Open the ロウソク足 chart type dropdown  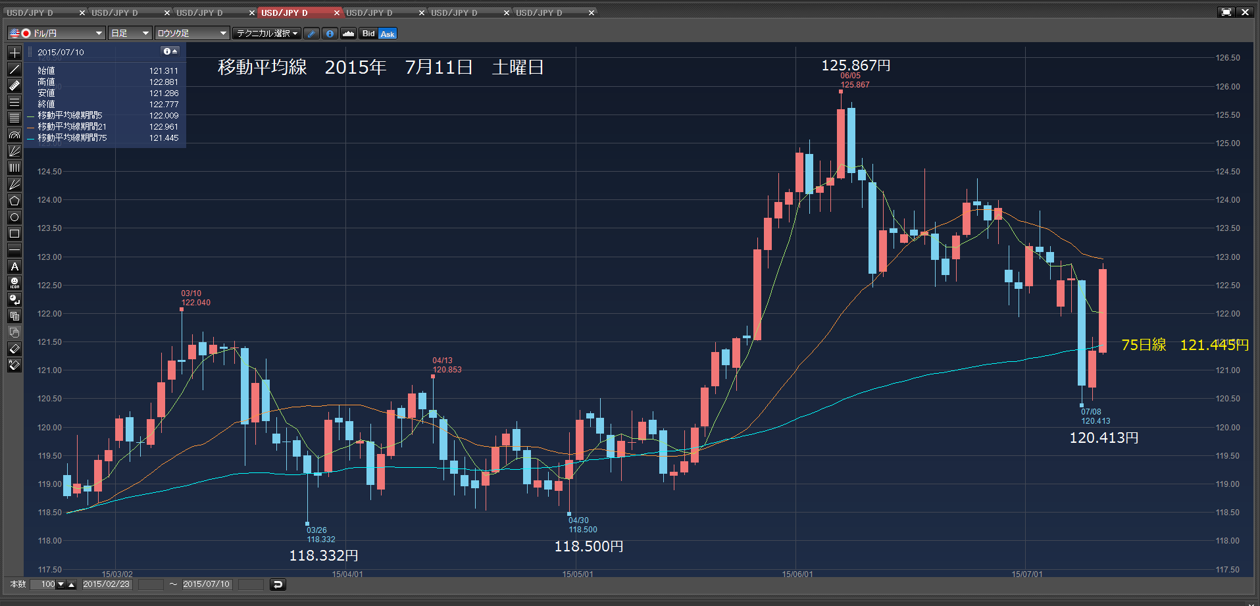(192, 34)
